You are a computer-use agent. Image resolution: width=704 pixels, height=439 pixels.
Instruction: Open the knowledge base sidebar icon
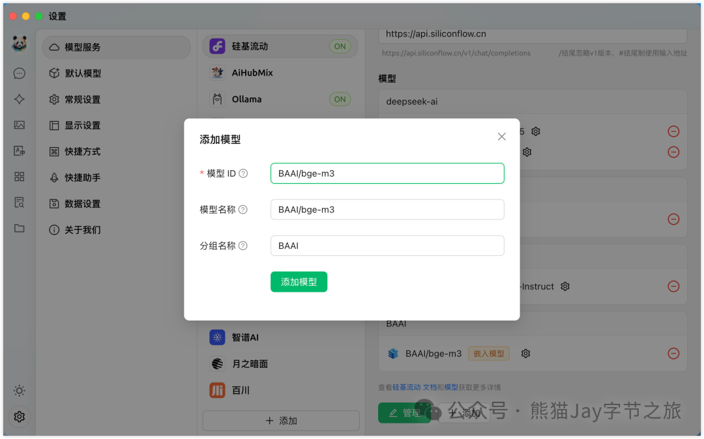pyautogui.click(x=20, y=203)
